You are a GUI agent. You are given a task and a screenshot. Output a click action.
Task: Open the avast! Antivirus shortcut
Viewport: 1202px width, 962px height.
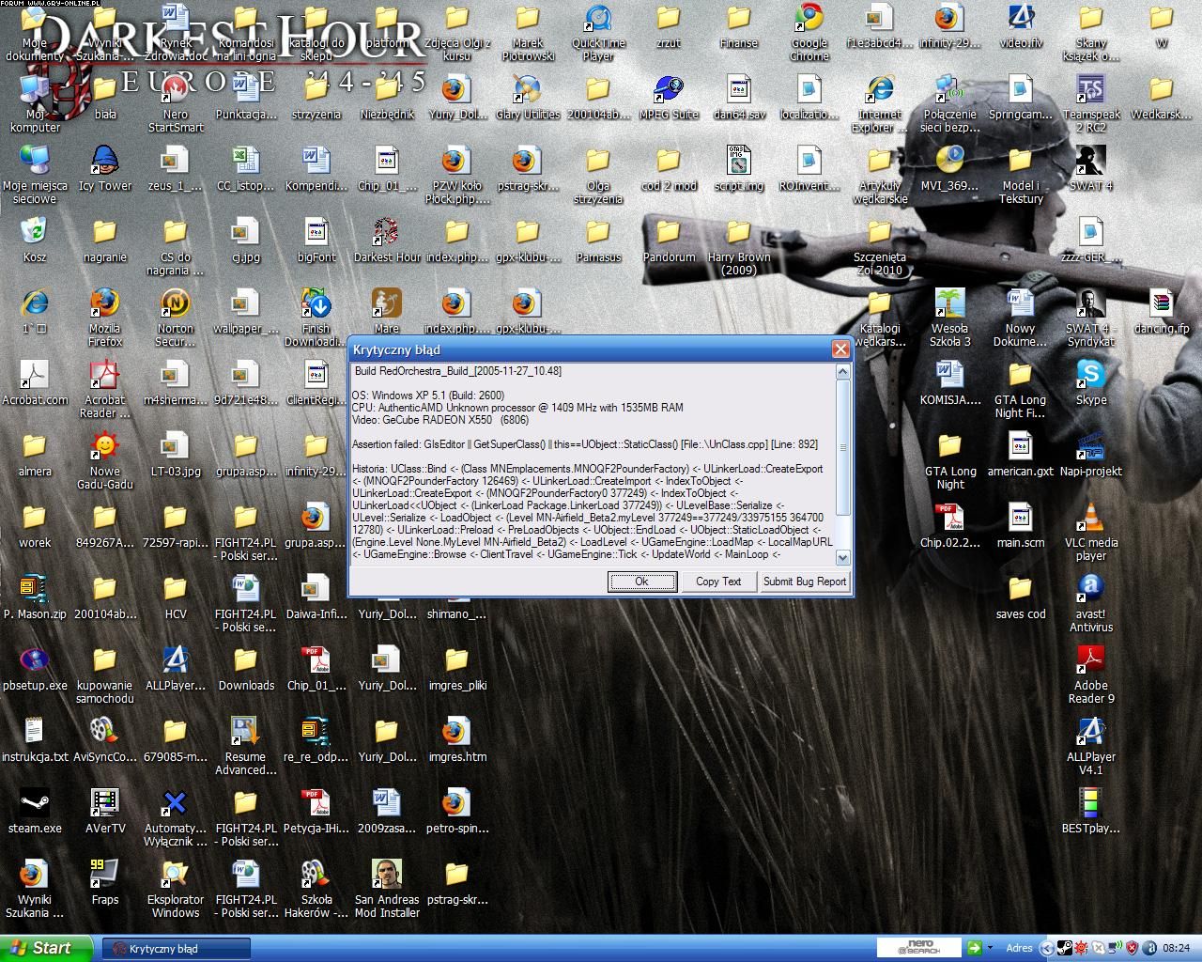(x=1090, y=590)
